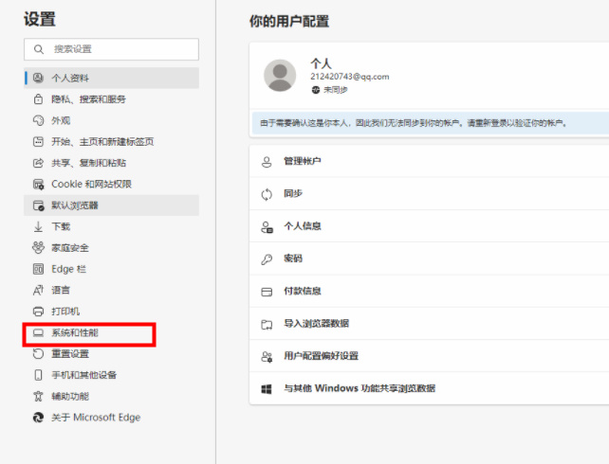Click the 付款信息 card icon

point(267,292)
